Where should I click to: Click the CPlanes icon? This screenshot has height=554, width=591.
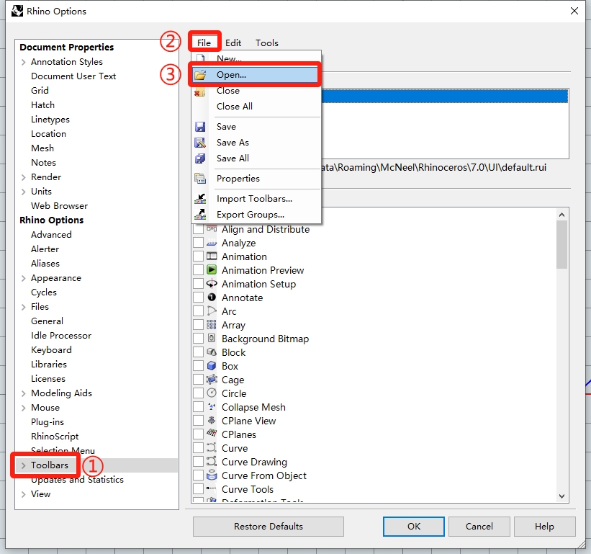(212, 434)
